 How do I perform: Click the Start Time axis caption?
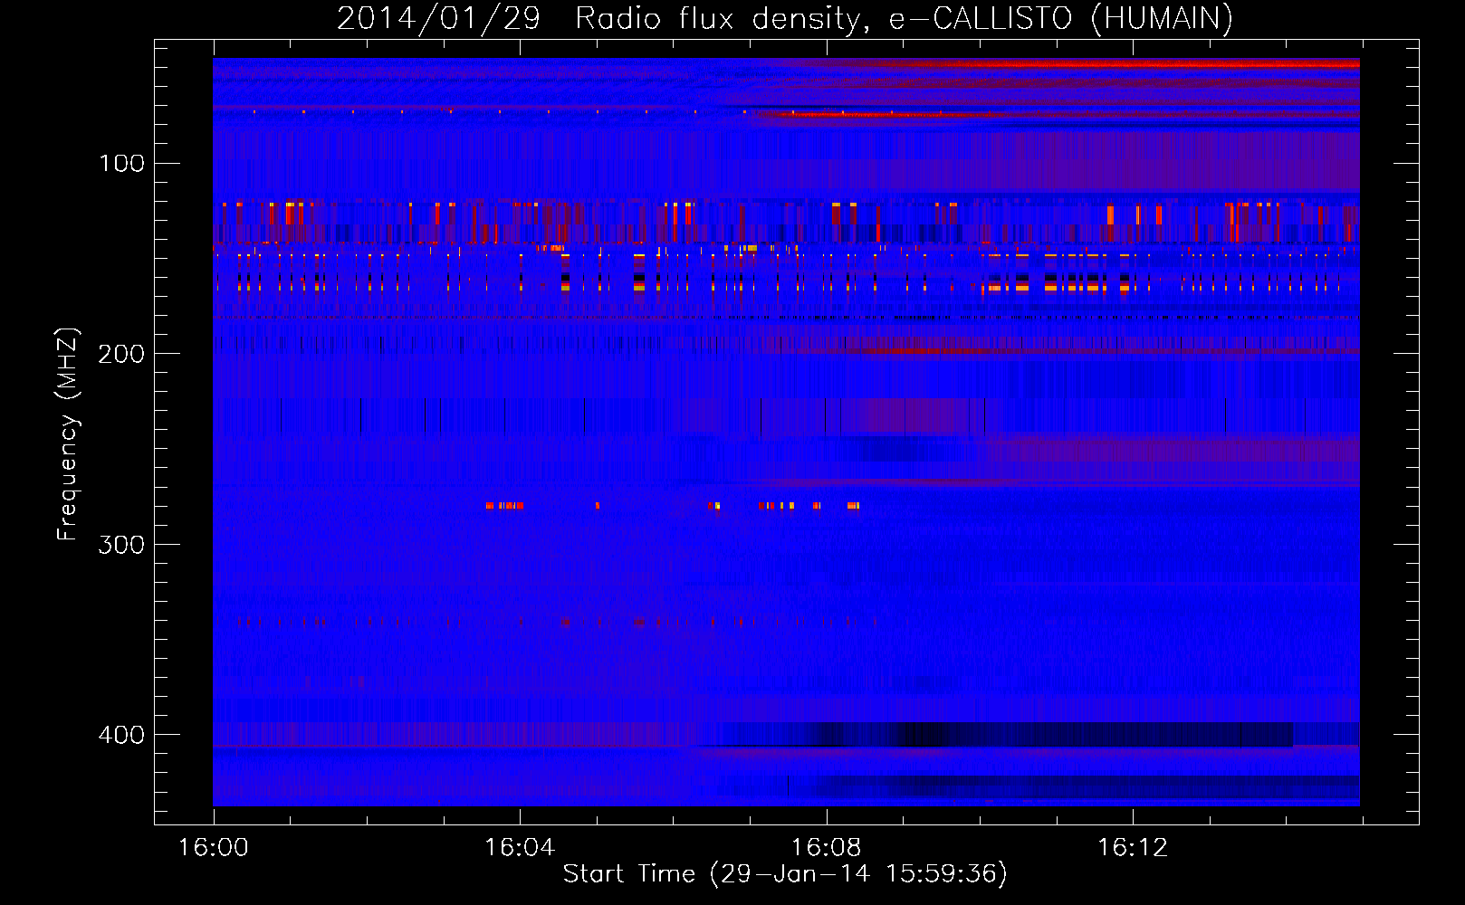click(785, 874)
